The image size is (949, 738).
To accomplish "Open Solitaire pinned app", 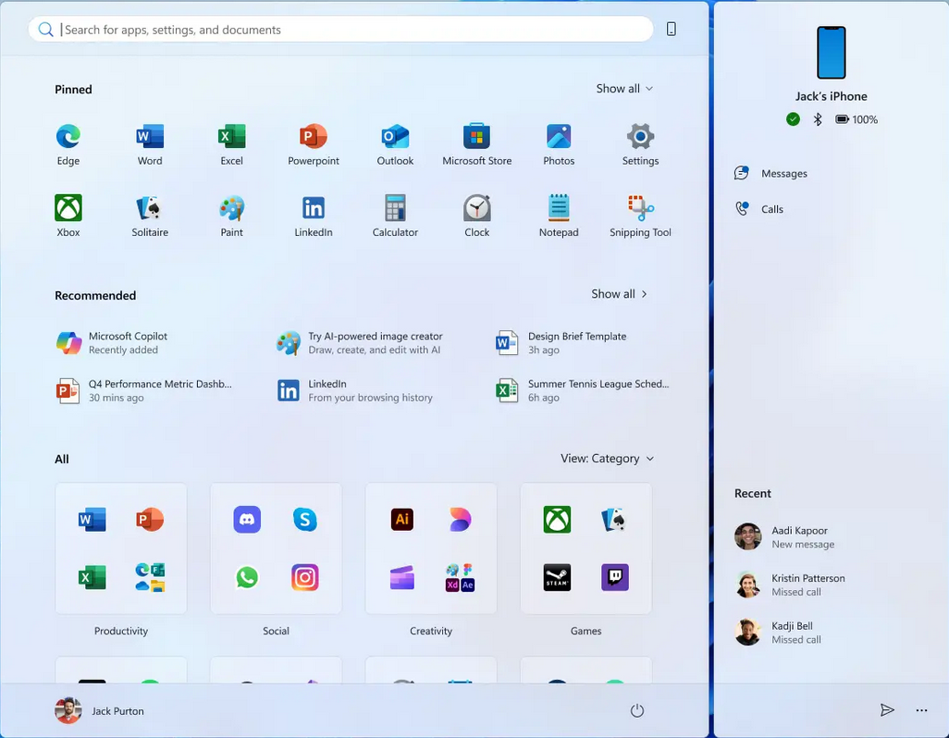I will 150,215.
